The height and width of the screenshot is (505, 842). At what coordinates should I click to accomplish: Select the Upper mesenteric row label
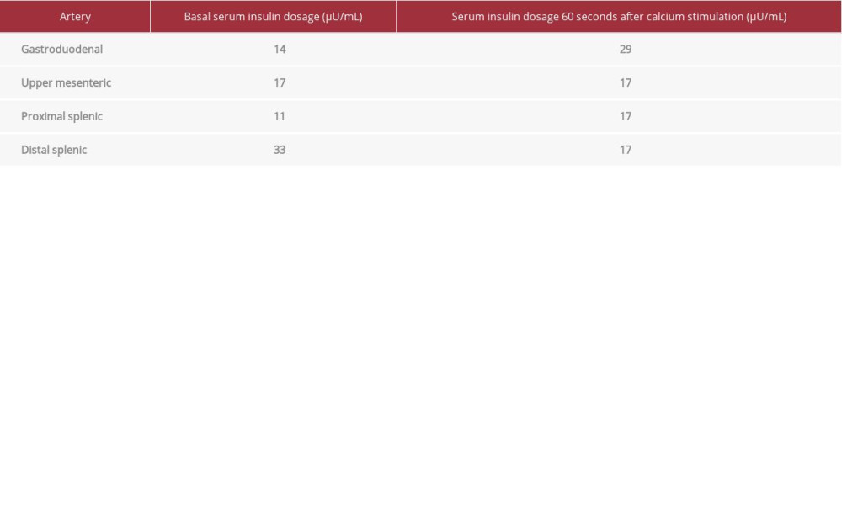pos(66,82)
